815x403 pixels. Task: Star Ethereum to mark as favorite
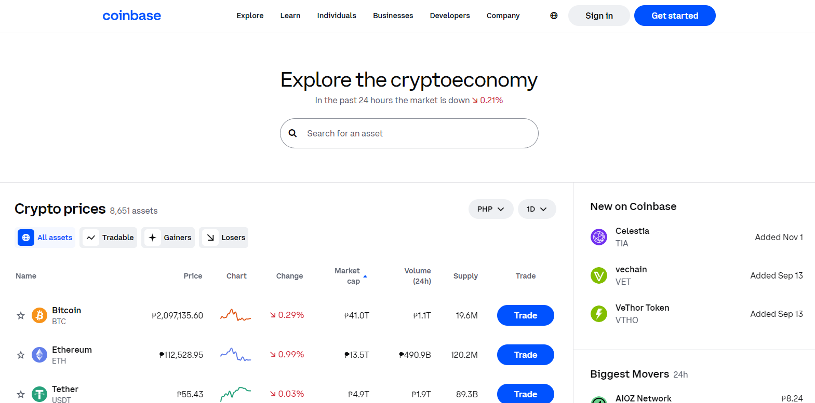point(20,354)
